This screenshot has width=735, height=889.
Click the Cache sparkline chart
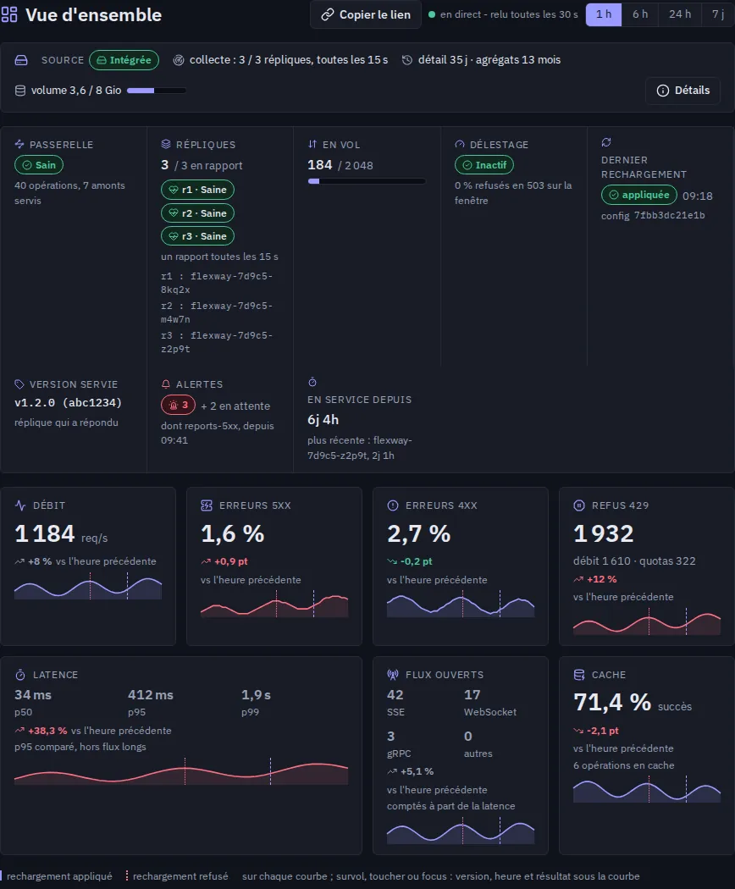tap(647, 789)
